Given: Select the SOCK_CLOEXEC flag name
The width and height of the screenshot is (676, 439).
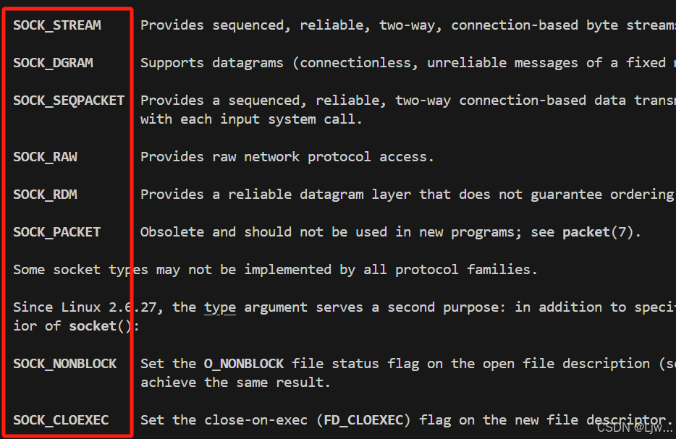Looking at the screenshot, I should coord(61,420).
